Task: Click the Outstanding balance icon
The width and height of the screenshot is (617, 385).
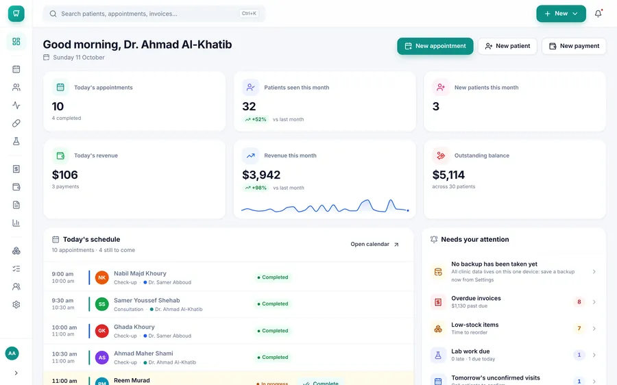Action: click(x=441, y=156)
